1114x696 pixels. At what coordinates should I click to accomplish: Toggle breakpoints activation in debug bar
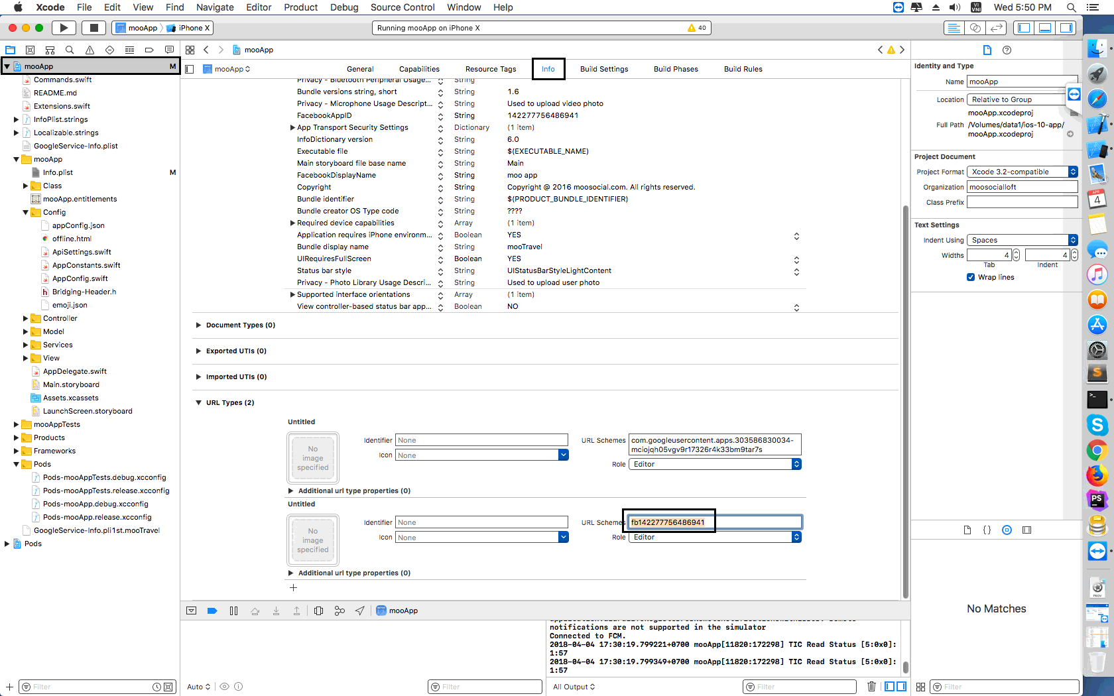212,610
